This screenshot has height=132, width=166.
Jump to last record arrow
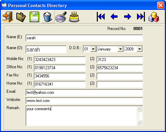141,17
